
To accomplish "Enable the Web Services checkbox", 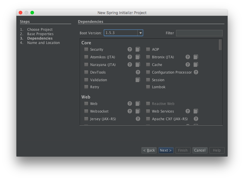I will pos(148,111).
